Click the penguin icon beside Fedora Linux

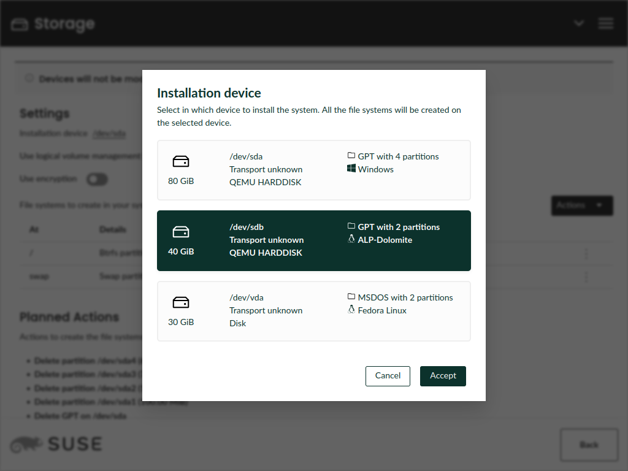coord(351,310)
